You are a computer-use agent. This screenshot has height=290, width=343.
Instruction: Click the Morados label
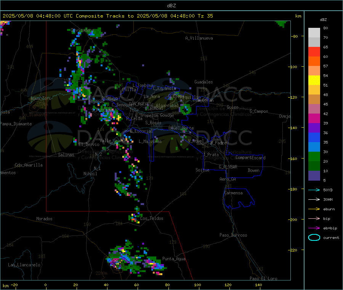coord(44,219)
